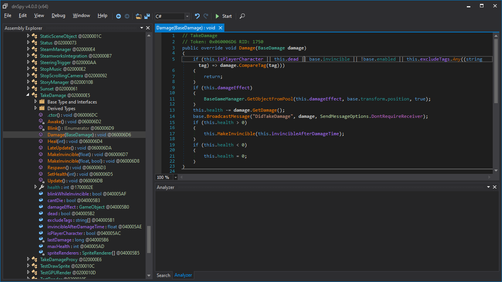Open the Debug menu

[x=58, y=15]
